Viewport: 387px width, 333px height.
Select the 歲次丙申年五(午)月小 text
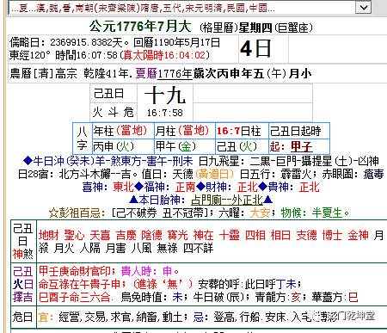coord(252,74)
